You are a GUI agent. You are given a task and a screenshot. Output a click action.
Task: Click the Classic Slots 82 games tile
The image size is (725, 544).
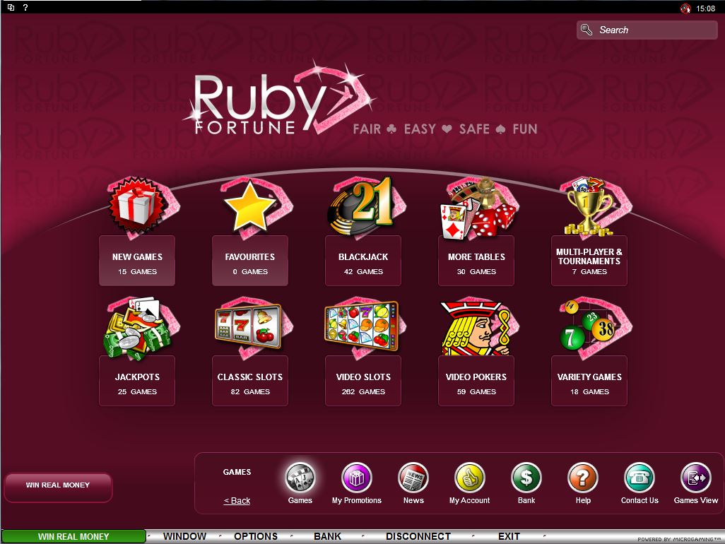[x=250, y=381]
